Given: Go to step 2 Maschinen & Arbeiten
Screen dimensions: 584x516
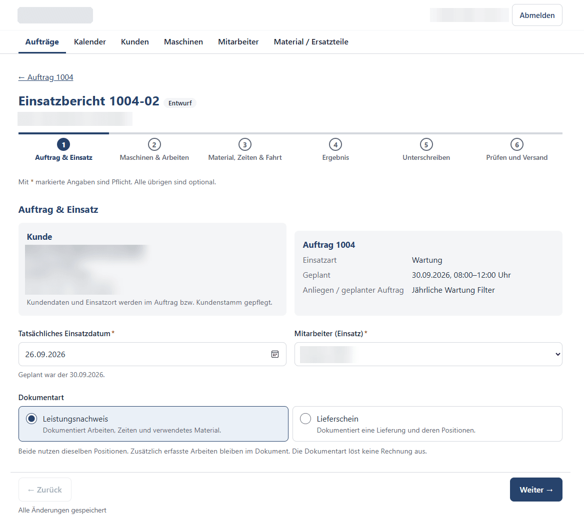Looking at the screenshot, I should coord(154,150).
